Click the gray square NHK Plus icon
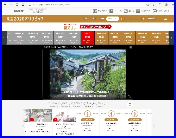 coord(138,11)
